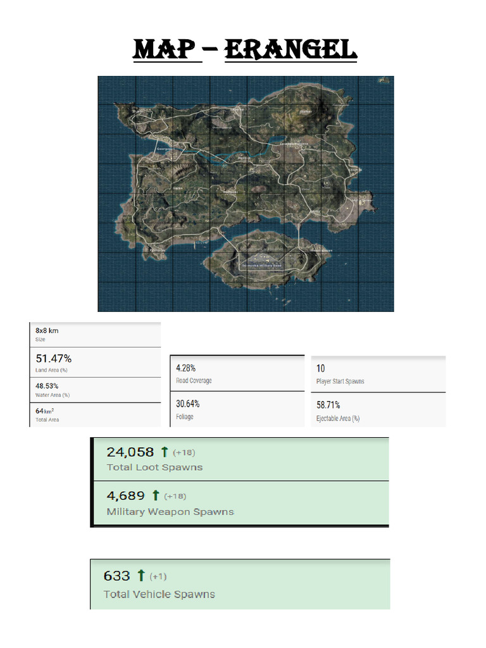The width and height of the screenshot is (486, 648).
Task: Click the green arrow beside 24,058
Action: point(165,452)
